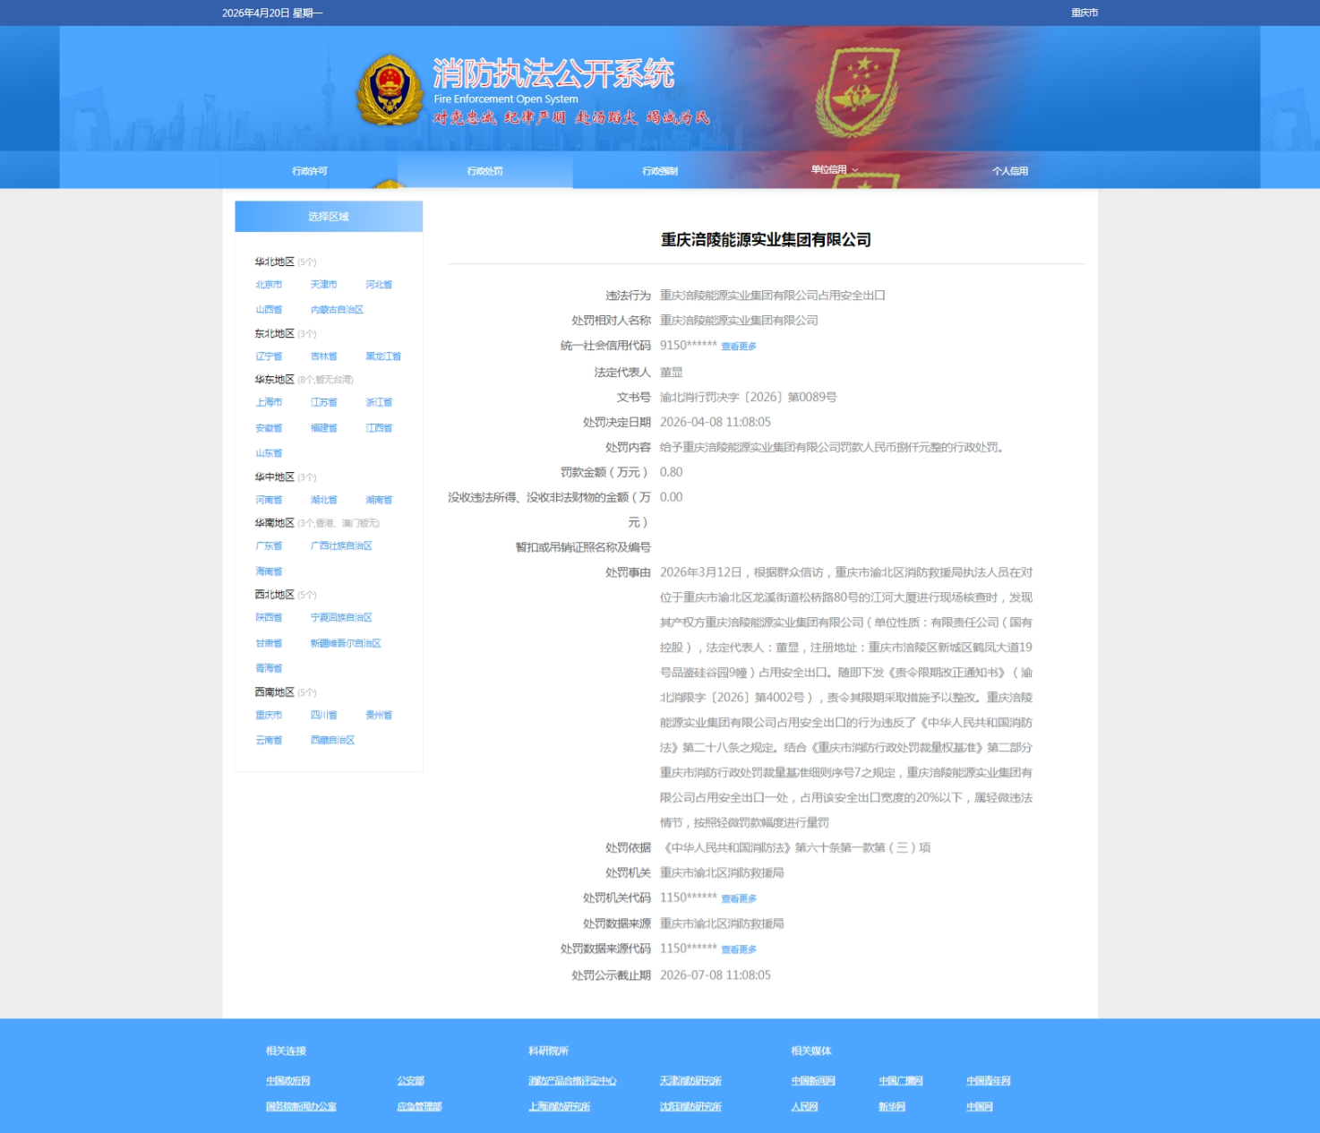Image resolution: width=1320 pixels, height=1133 pixels.
Task: Reveal full 处罚数据来源代码 with 查看更多
Action: pos(739,949)
